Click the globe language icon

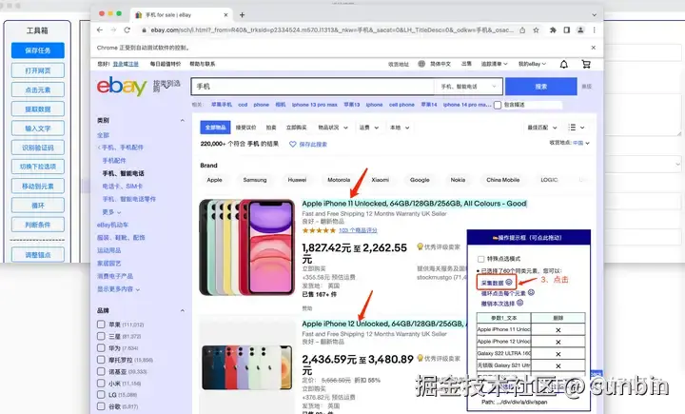(x=421, y=64)
